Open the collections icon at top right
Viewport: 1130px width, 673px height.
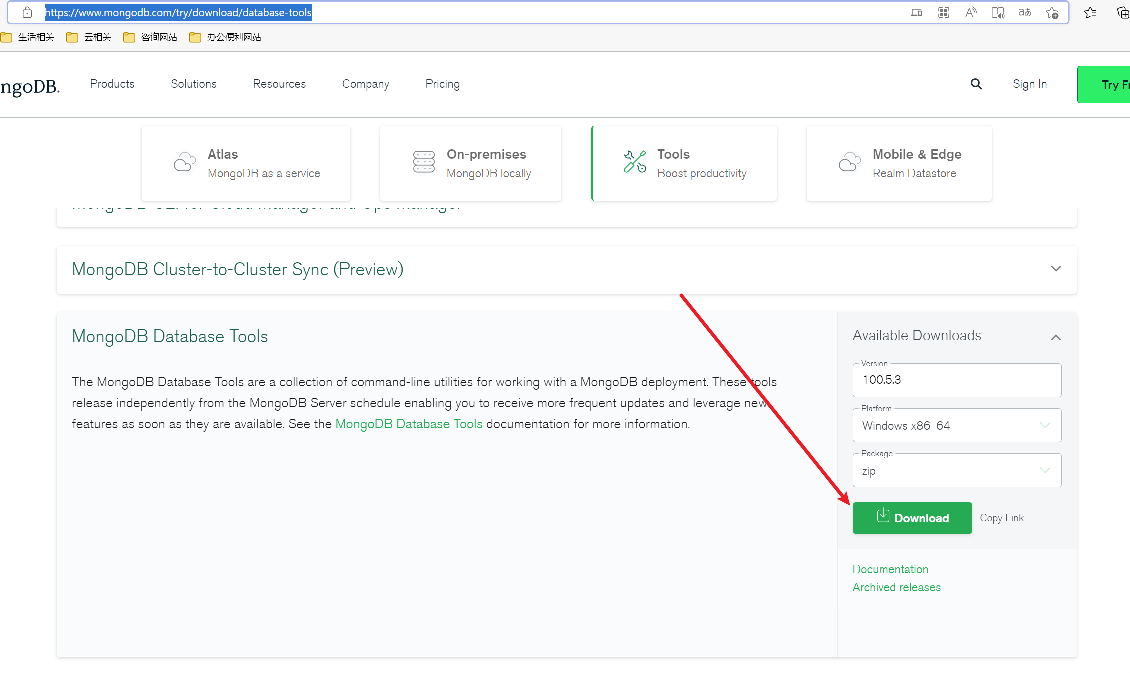click(x=1123, y=13)
